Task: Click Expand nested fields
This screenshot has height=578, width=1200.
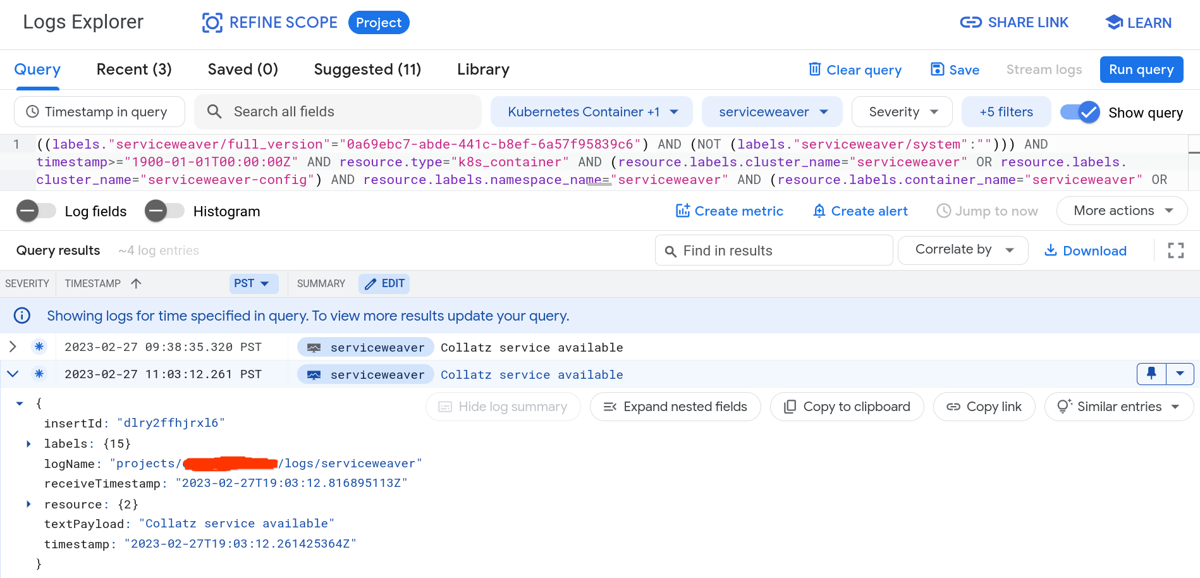Action: [x=675, y=407]
